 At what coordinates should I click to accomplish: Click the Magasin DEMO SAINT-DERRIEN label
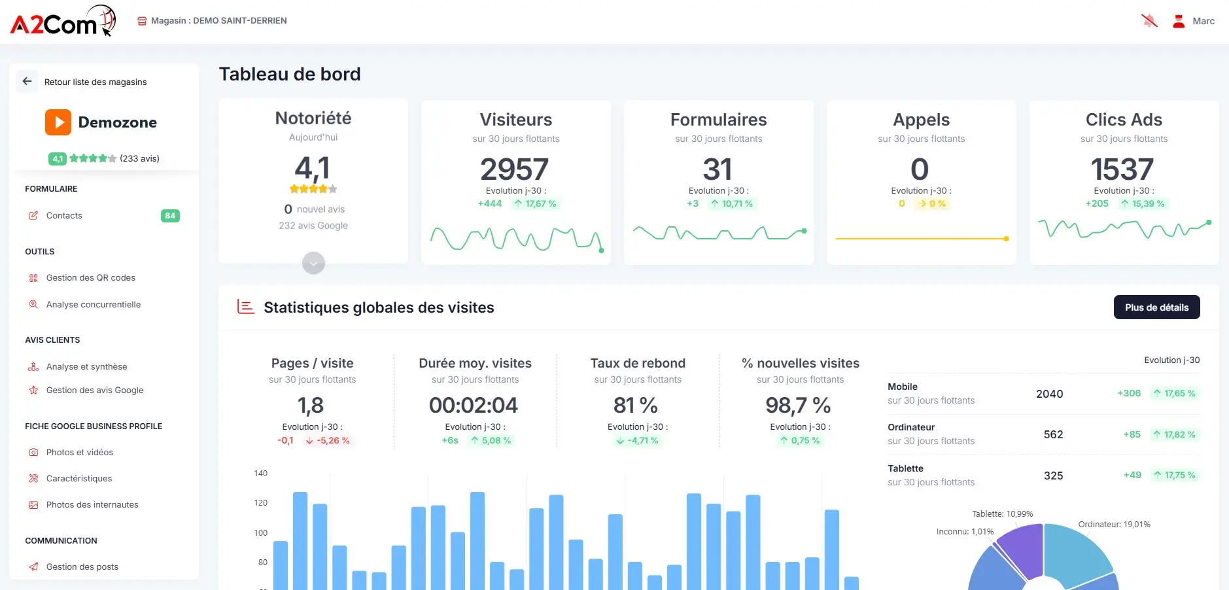(x=218, y=21)
